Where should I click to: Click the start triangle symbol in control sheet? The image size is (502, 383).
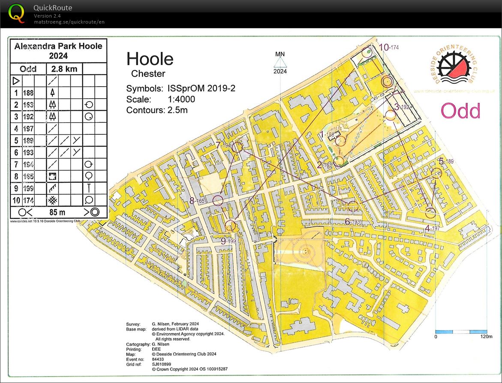pos(16,81)
